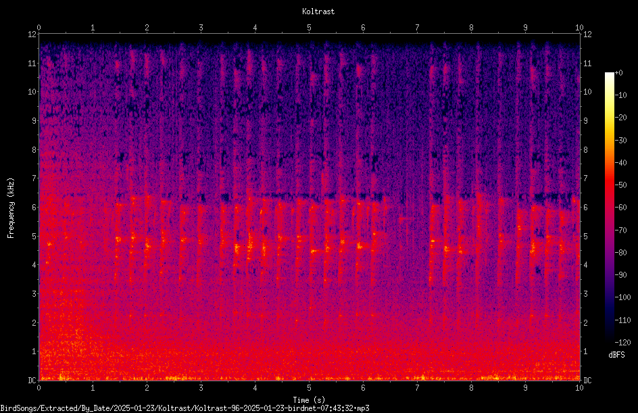Click the -50 red region of the color scale
The image size is (638, 413).
tap(610, 185)
